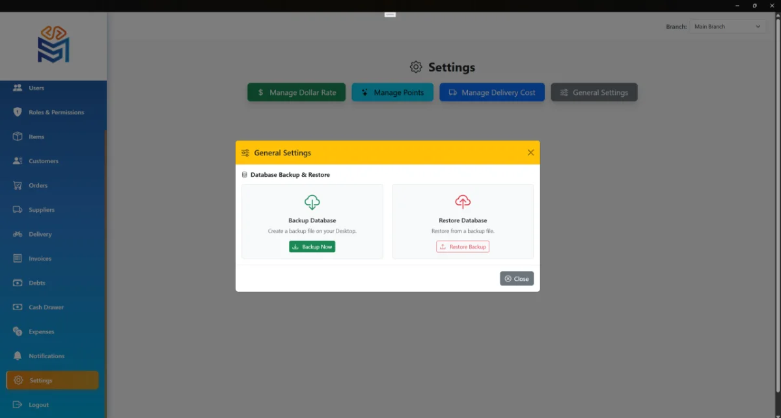Image resolution: width=781 pixels, height=418 pixels.
Task: Click the Cash Drawer icon
Action: pyautogui.click(x=18, y=307)
